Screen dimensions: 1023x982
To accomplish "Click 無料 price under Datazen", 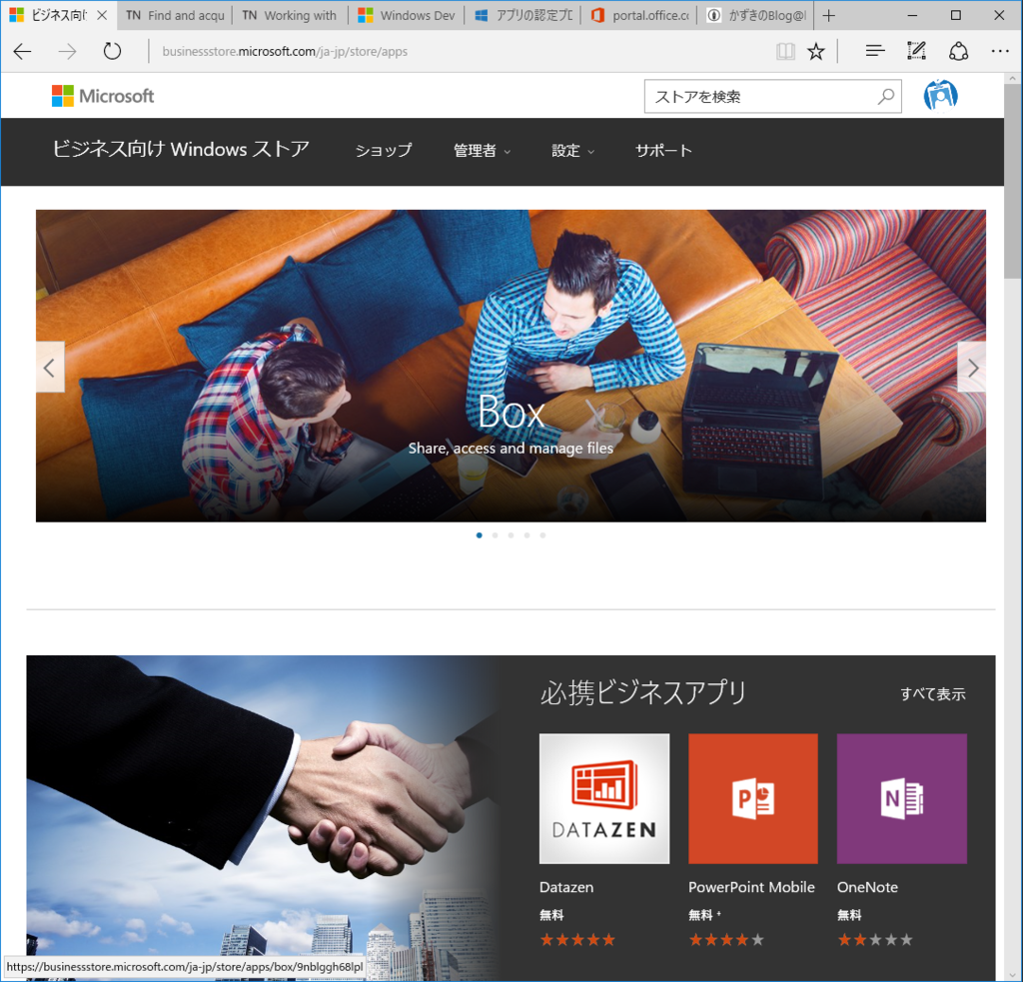I will [551, 915].
